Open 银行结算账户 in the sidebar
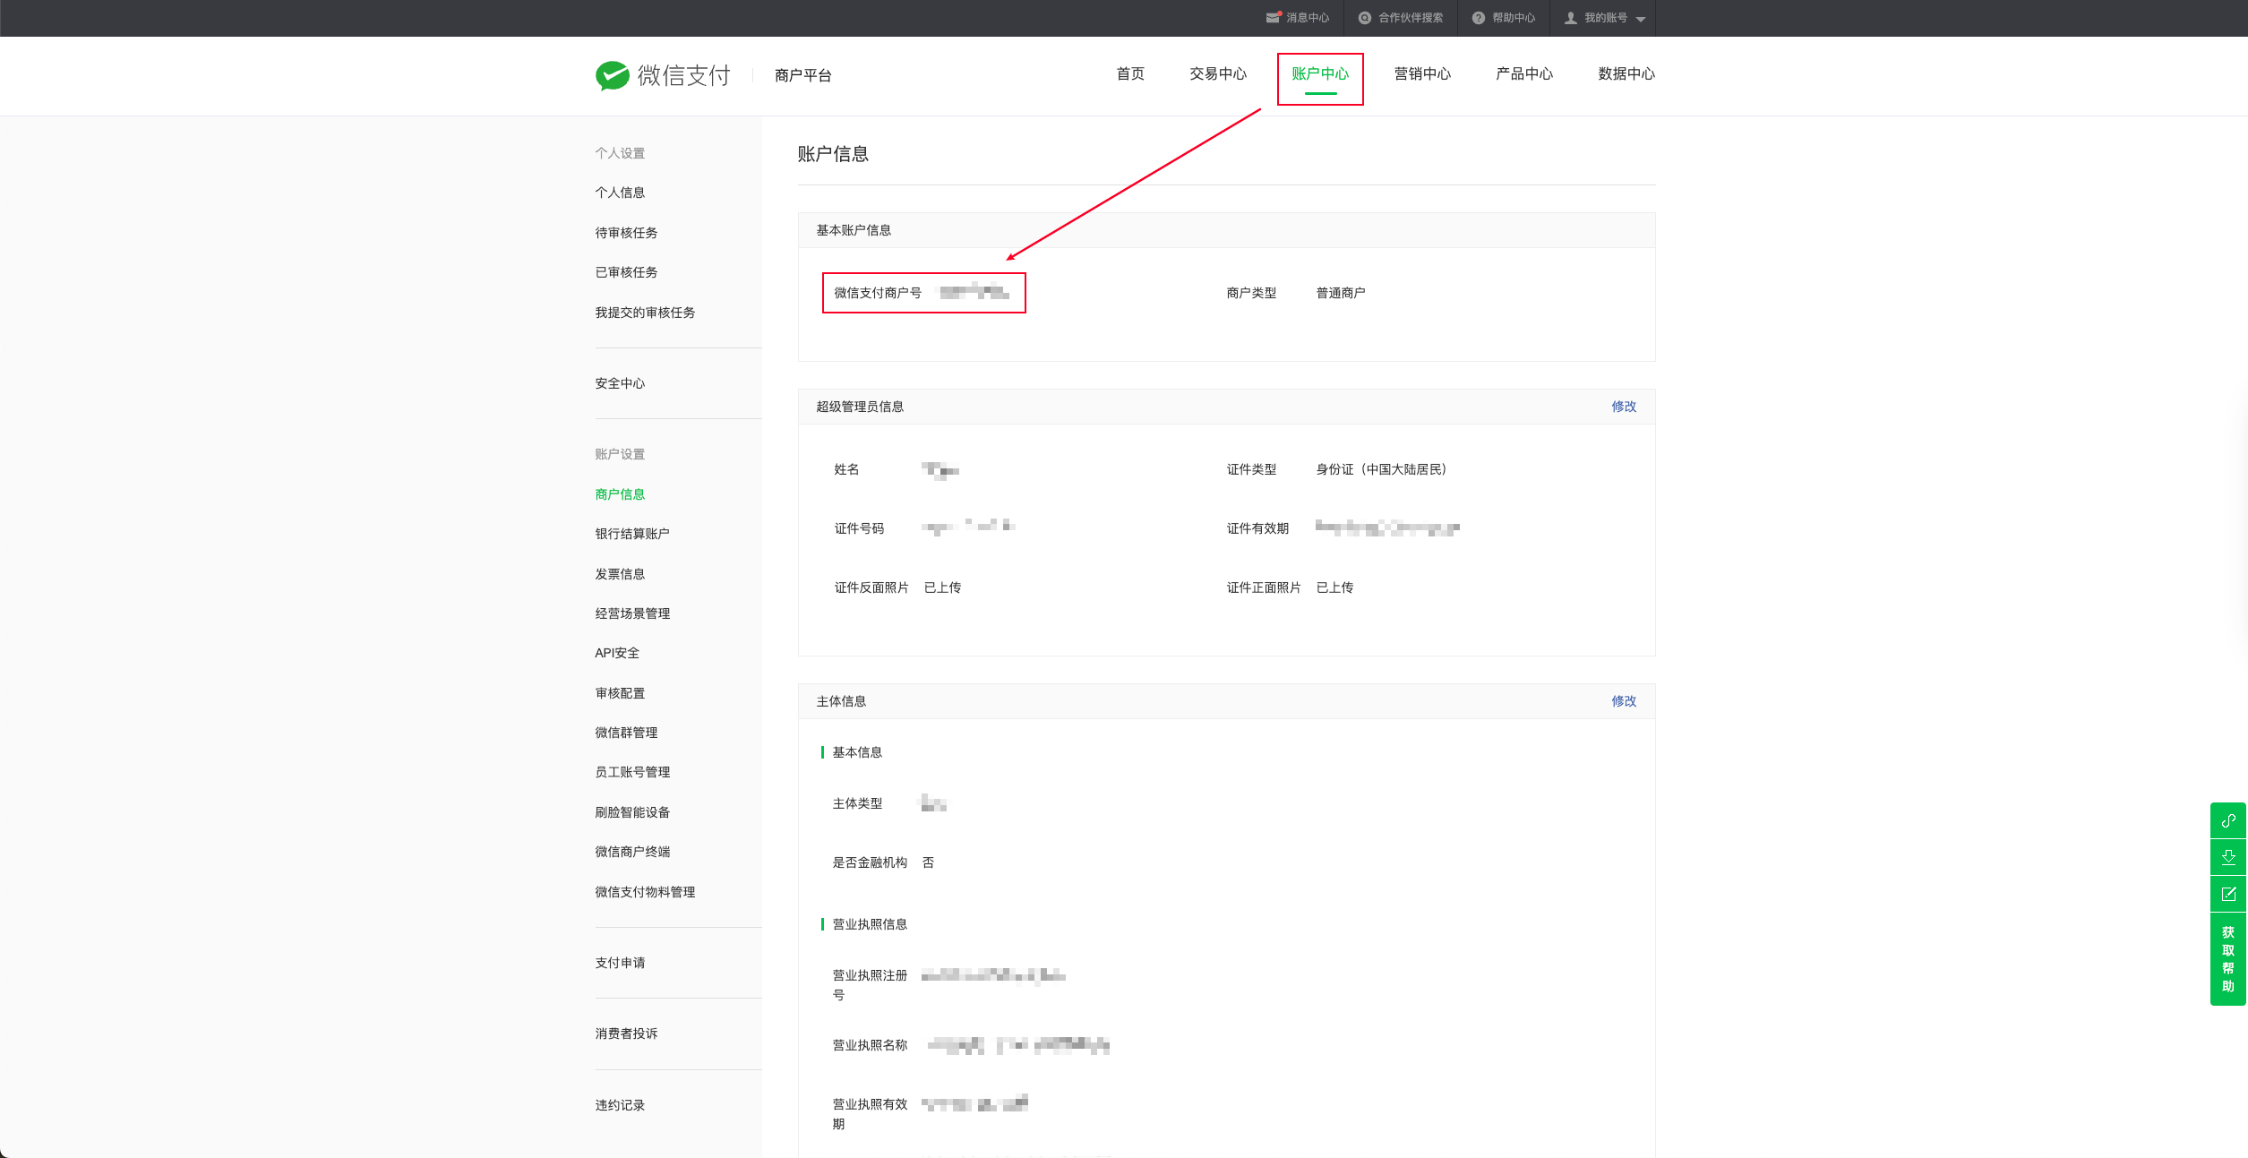The image size is (2248, 1158). pos(631,534)
